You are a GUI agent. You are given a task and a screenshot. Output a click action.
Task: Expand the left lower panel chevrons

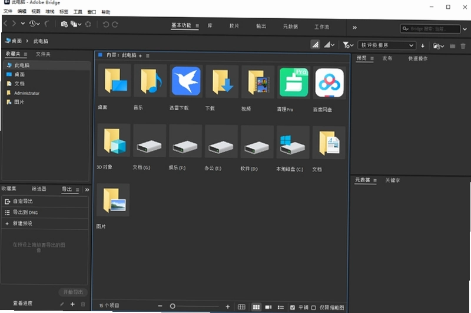(x=87, y=190)
